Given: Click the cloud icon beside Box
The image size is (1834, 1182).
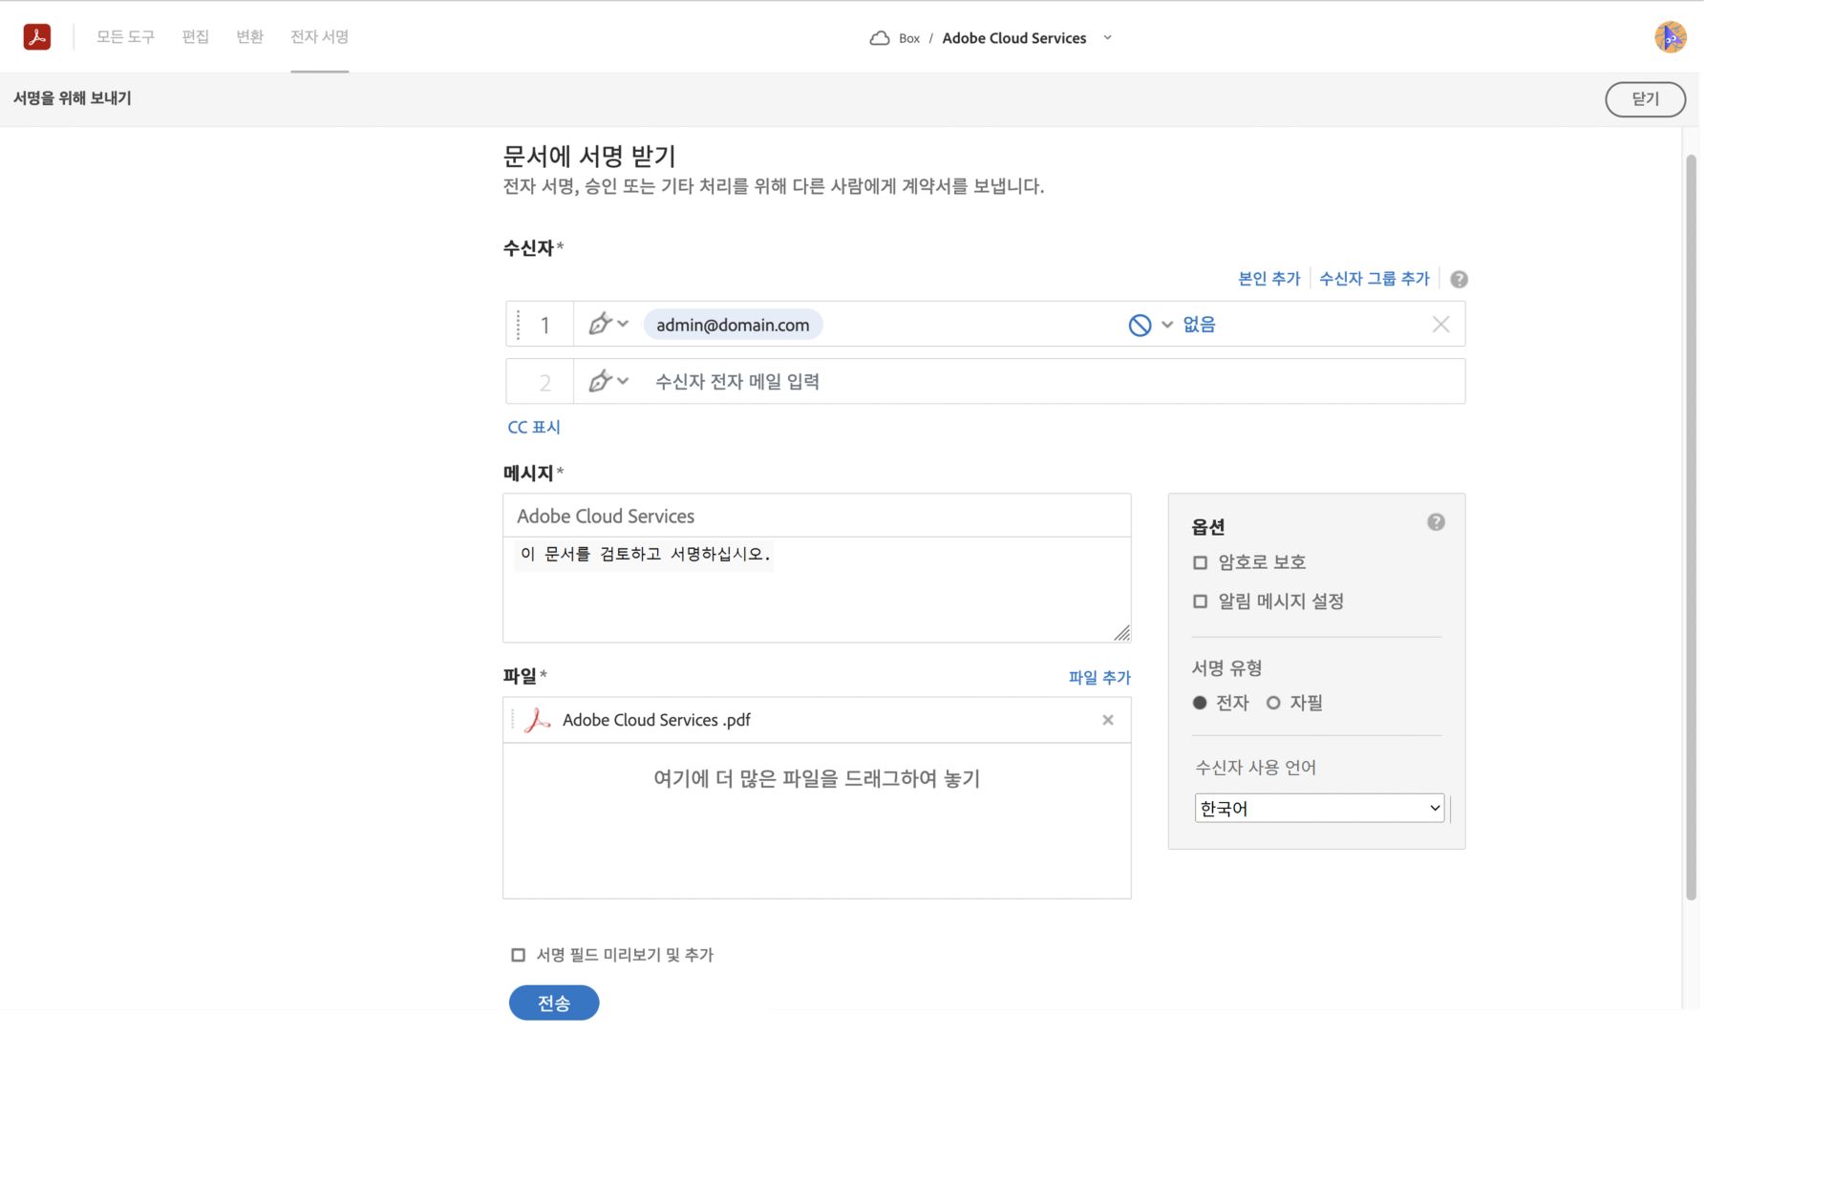Looking at the screenshot, I should (x=879, y=38).
